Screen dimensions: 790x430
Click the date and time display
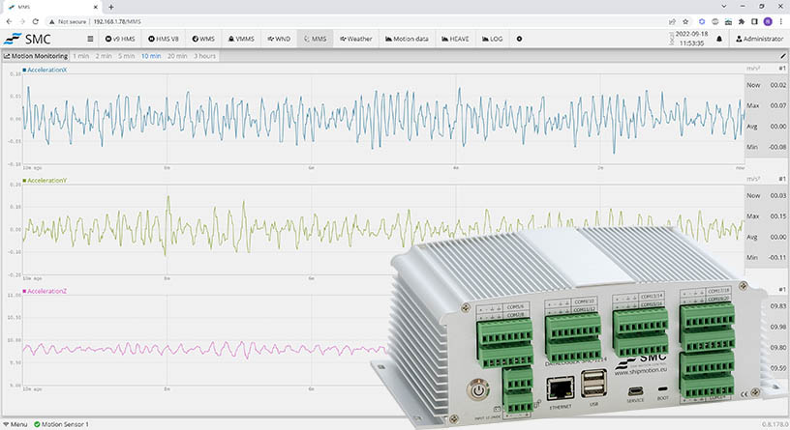coord(691,39)
